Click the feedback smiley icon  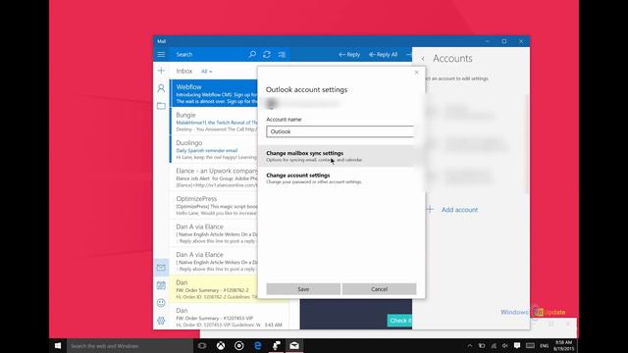click(x=161, y=303)
